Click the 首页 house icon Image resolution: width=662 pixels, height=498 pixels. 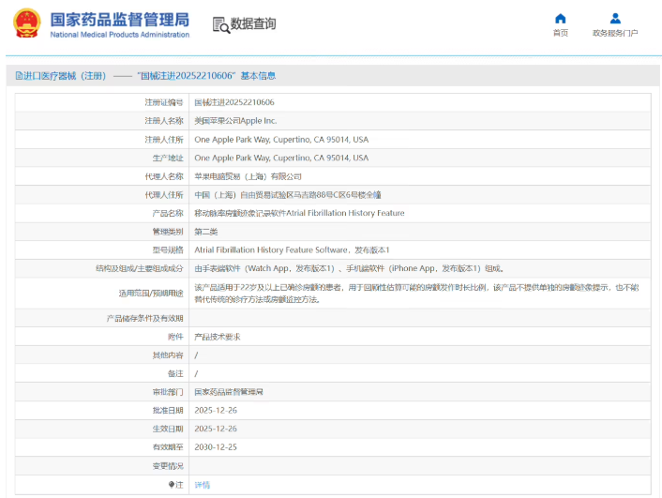pos(560,18)
